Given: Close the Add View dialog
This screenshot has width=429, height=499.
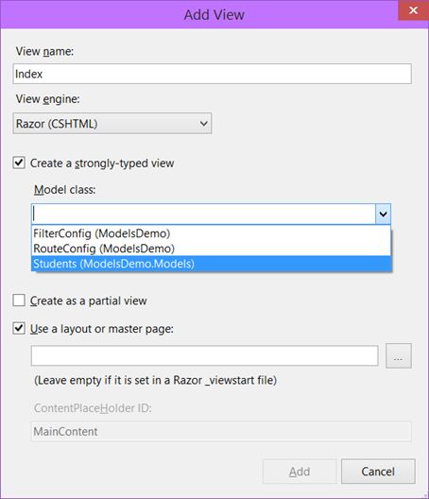Looking at the screenshot, I should [x=413, y=10].
